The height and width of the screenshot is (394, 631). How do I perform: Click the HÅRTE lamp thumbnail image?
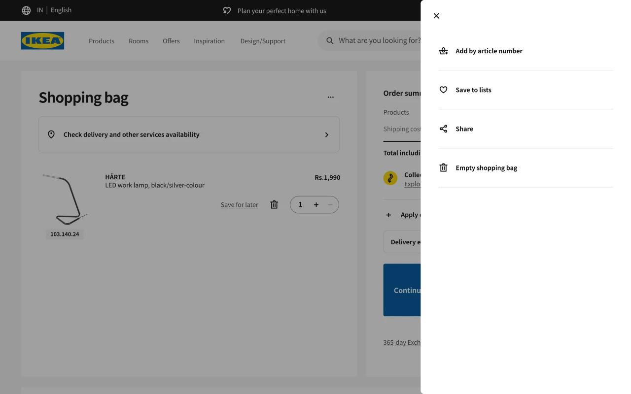(x=65, y=199)
